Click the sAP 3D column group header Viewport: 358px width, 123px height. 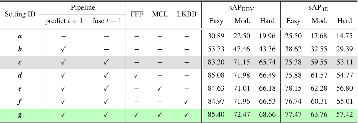tap(319, 8)
